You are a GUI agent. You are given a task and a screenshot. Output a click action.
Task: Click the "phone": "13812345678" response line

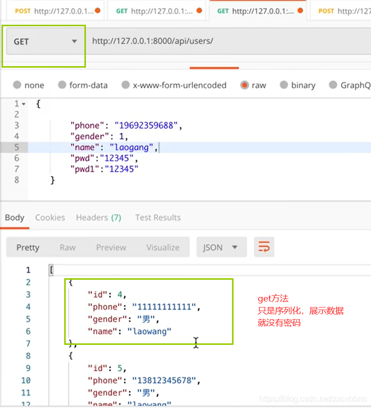click(x=144, y=380)
